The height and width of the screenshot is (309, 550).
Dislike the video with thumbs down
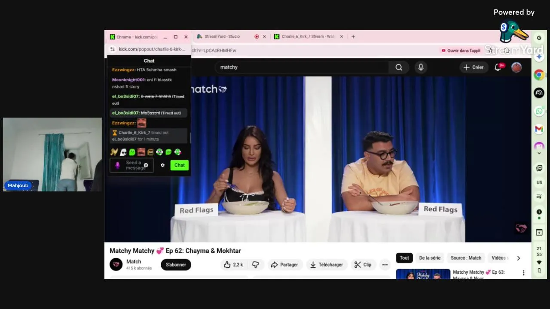pos(256,265)
